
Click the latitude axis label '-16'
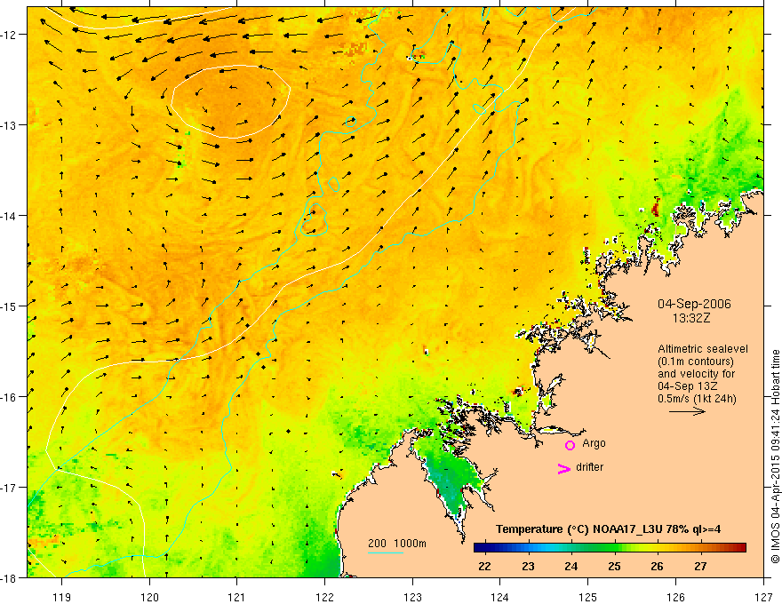coord(10,397)
